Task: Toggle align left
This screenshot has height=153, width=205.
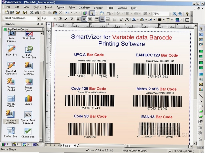Action: [x=78, y=19]
